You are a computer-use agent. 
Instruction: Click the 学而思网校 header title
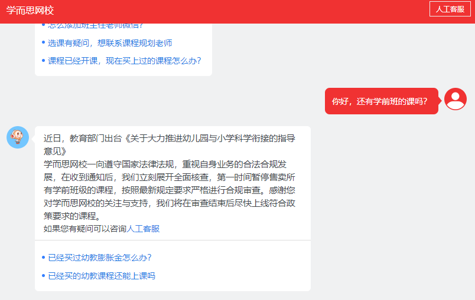click(x=30, y=10)
